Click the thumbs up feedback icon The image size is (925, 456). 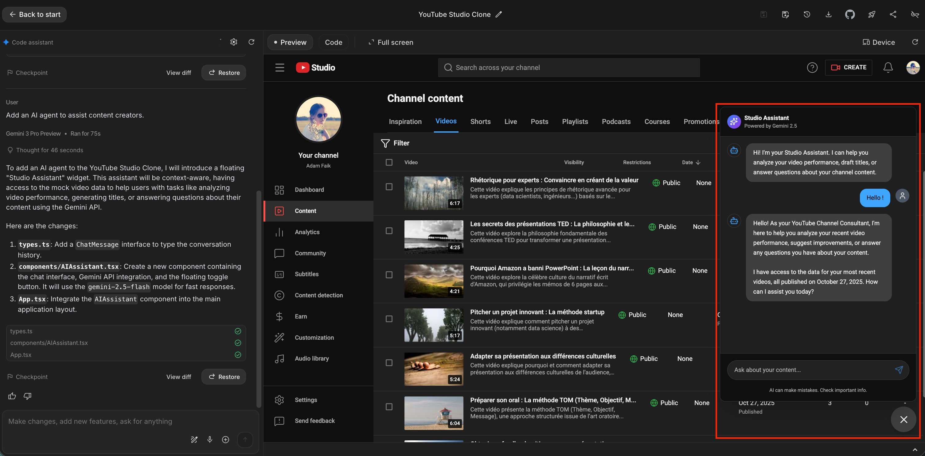click(x=12, y=396)
